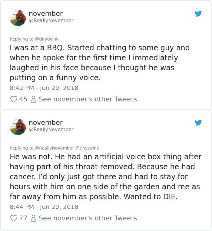Open november's avatar in the second tweet
Screen dimensions: 212x231
coord(18,127)
